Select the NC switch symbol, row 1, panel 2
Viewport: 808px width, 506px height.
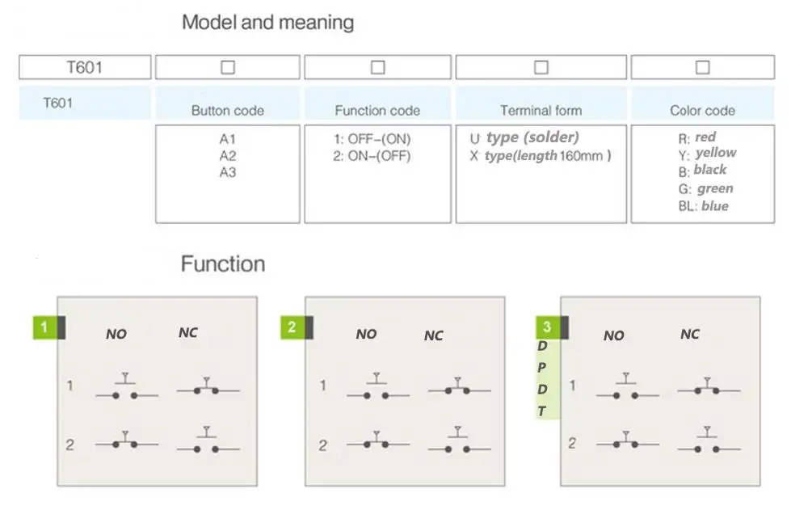coord(458,388)
